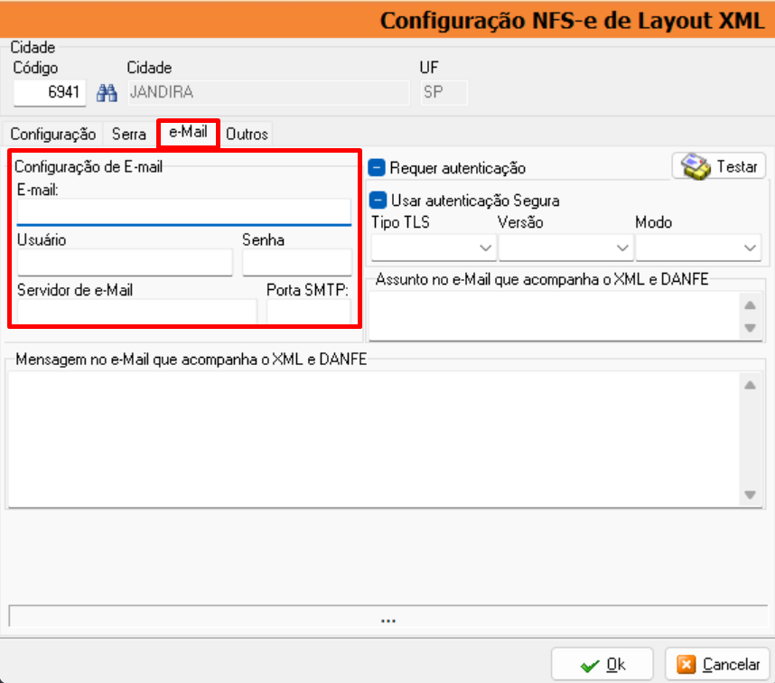775x683 pixels.
Task: Click the Configuração de E-mail group label
Action: 89,166
